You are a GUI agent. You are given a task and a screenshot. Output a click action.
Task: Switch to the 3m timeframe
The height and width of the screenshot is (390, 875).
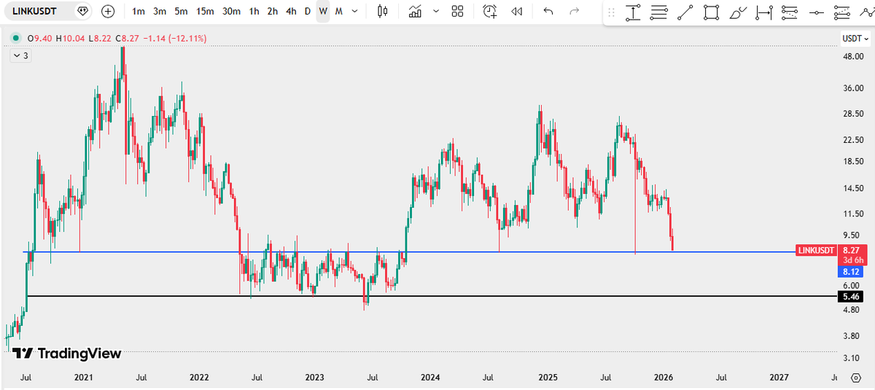pyautogui.click(x=160, y=11)
